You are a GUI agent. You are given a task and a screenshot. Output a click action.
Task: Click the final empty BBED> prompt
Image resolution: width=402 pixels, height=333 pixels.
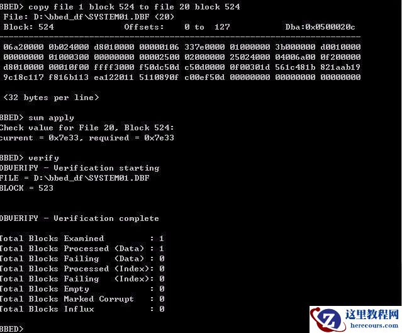11,329
